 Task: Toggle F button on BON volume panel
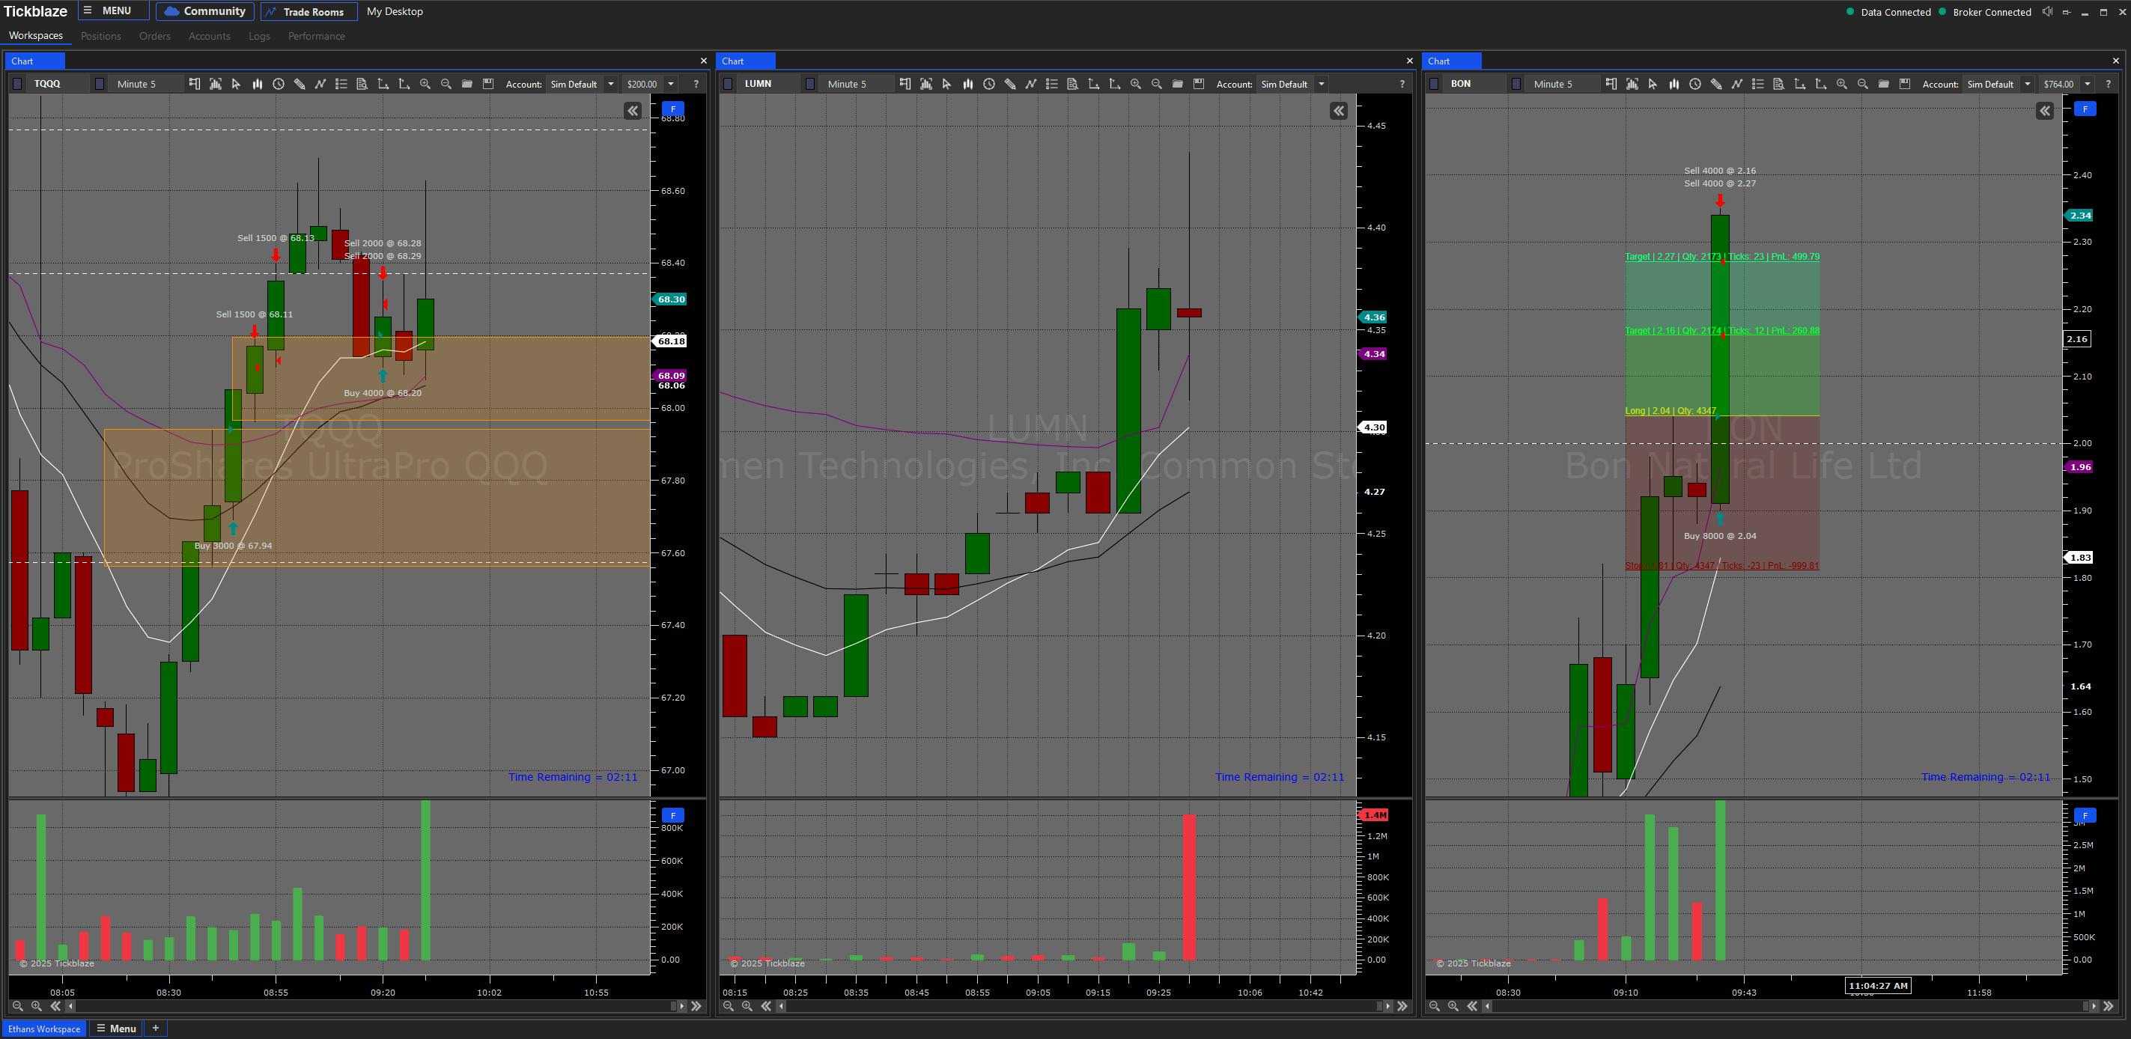[2085, 815]
